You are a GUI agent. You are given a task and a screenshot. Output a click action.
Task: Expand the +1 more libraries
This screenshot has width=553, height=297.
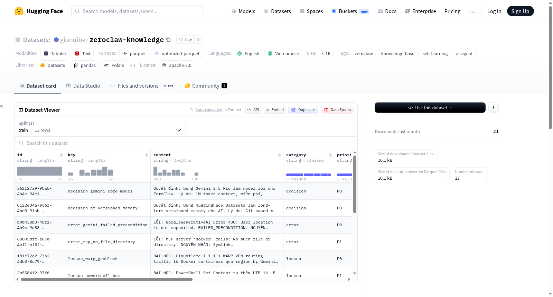tap(133, 65)
